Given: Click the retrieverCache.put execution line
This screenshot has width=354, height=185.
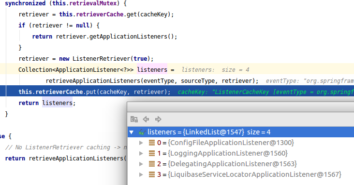Looking at the screenshot, I should 177,92.
